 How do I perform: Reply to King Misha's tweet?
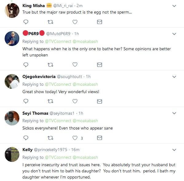point(26,22)
